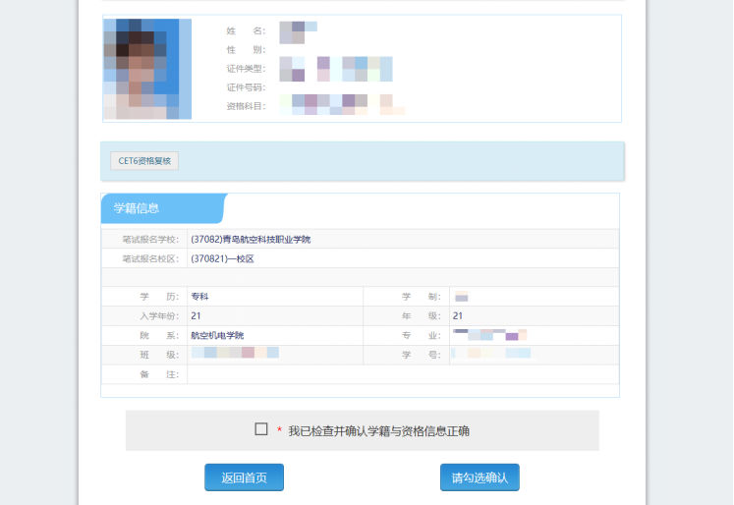Click the 入学年份 value 21
This screenshot has height=505, width=734.
[x=196, y=315]
